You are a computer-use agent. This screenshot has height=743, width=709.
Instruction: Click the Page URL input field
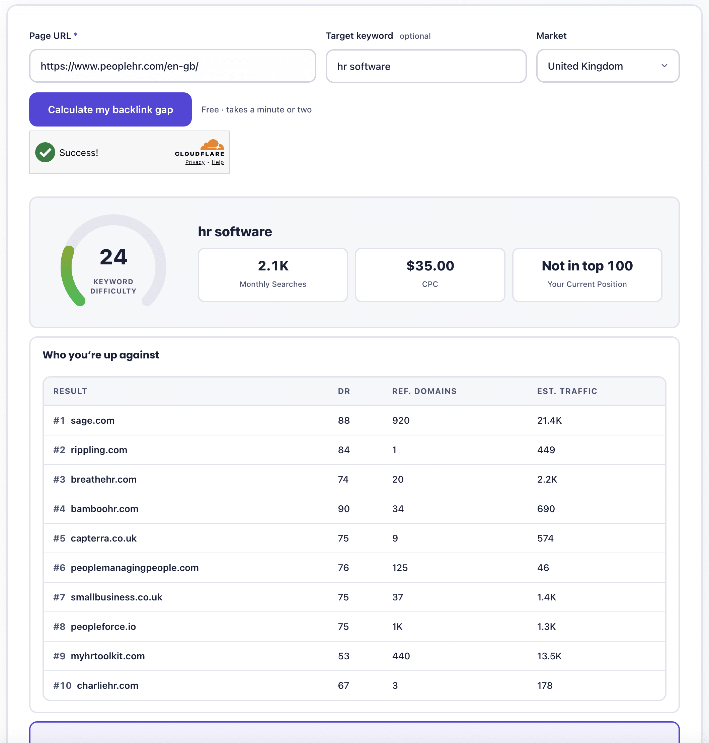tap(172, 66)
